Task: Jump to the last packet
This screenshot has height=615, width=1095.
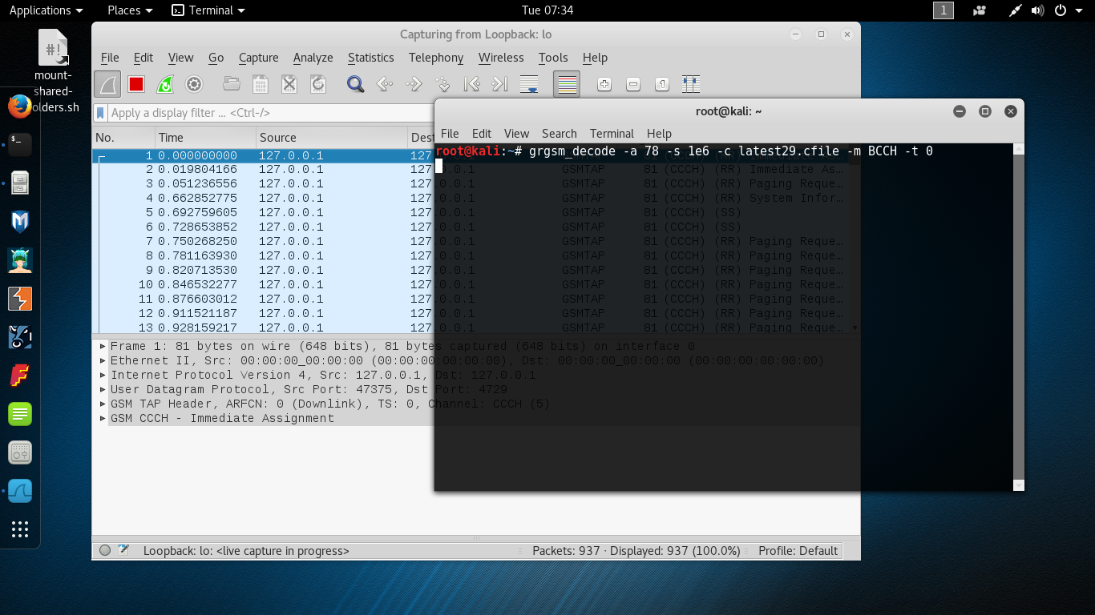Action: coord(499,84)
